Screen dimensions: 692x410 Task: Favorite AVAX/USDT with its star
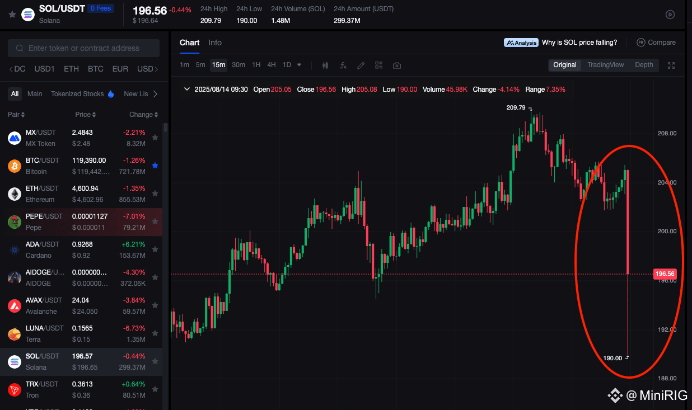tap(155, 305)
